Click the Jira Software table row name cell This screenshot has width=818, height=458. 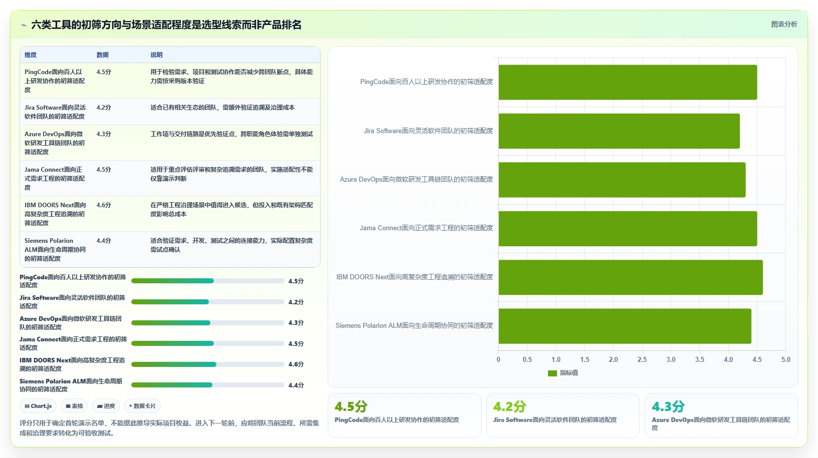tap(55, 112)
